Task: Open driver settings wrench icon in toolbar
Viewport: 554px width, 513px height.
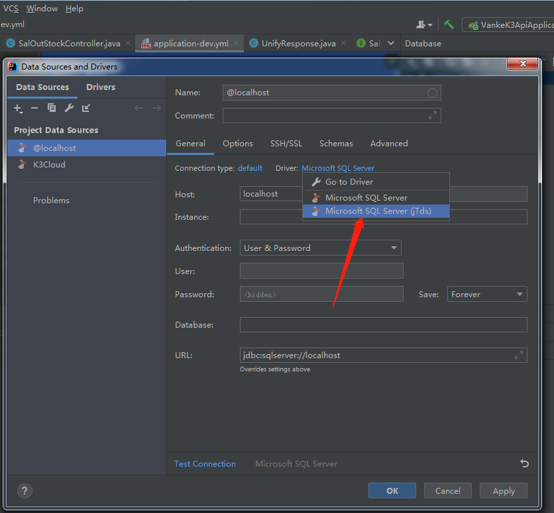Action: [69, 108]
